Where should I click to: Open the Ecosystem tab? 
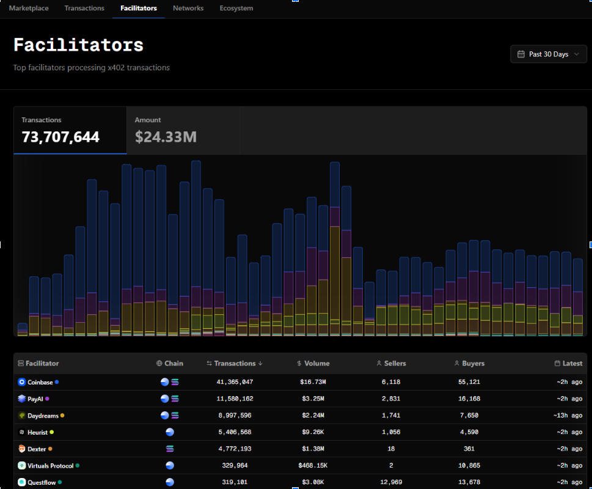point(236,8)
